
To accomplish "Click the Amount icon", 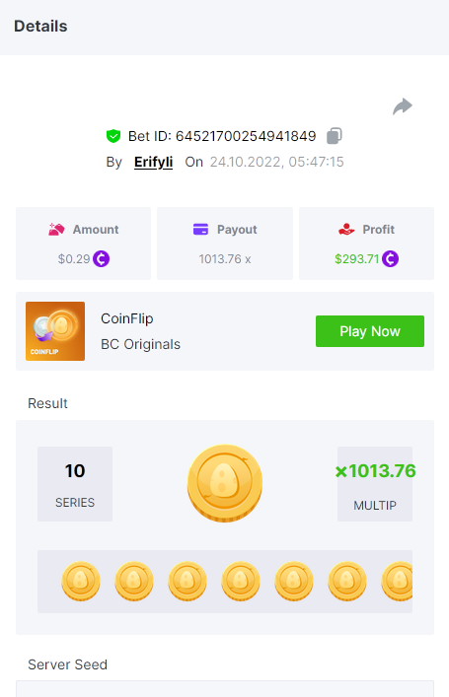I will tap(56, 230).
